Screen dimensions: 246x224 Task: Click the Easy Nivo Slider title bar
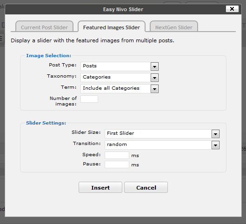coord(123,9)
